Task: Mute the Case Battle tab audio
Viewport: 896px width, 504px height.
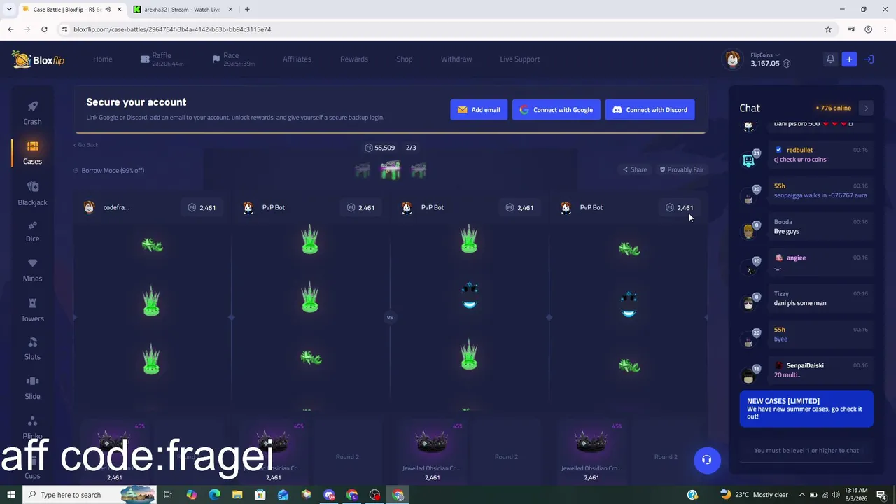Action: pyautogui.click(x=108, y=9)
